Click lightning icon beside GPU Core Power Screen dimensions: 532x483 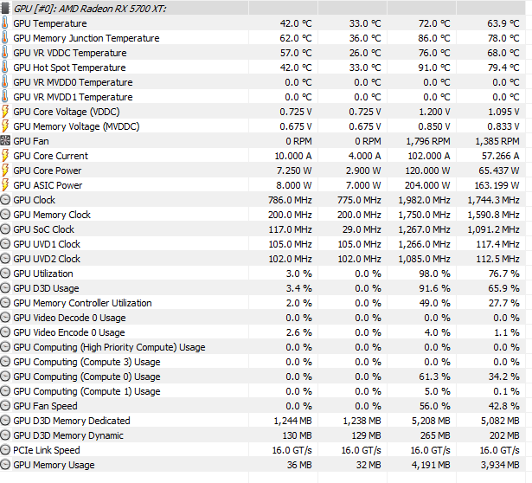(x=5, y=170)
